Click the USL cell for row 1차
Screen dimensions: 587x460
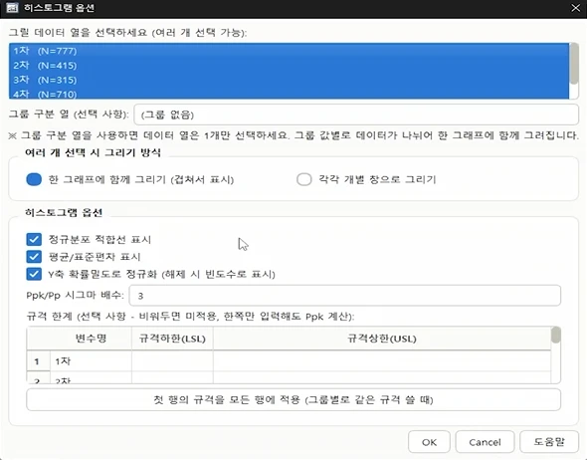(x=382, y=361)
